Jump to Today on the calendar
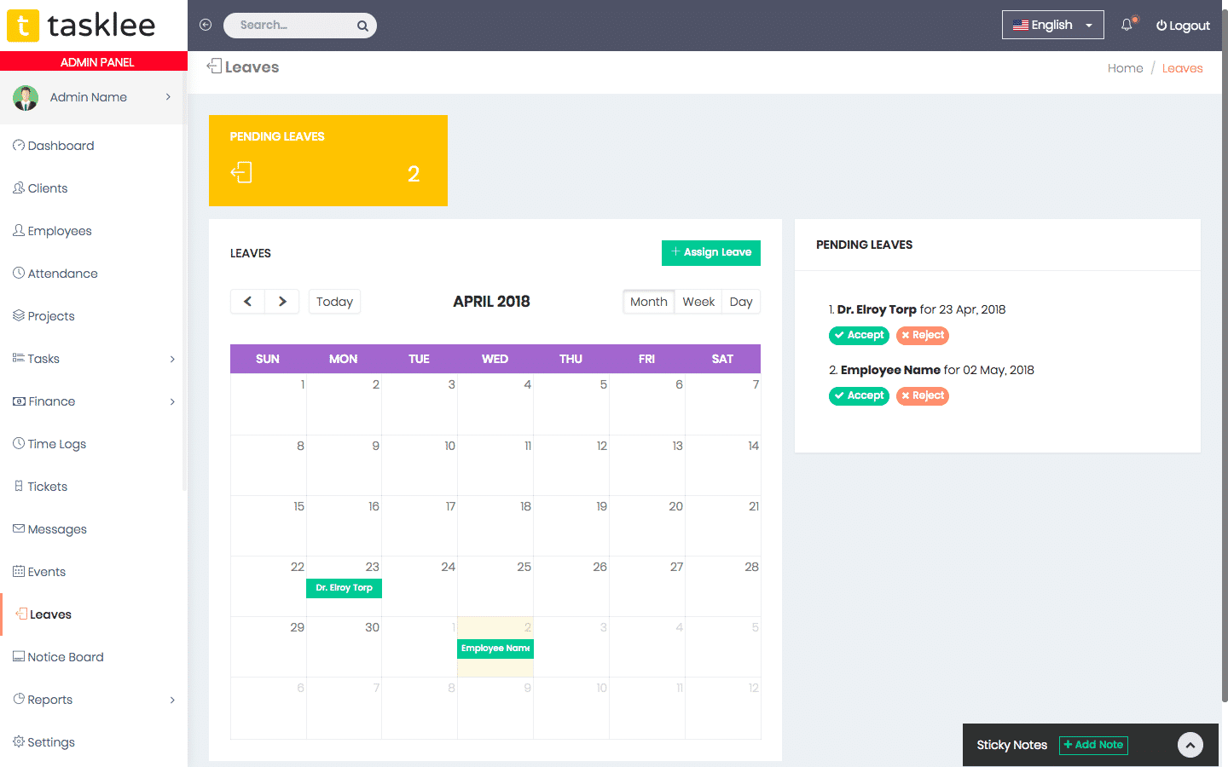The width and height of the screenshot is (1228, 767). pyautogui.click(x=334, y=301)
